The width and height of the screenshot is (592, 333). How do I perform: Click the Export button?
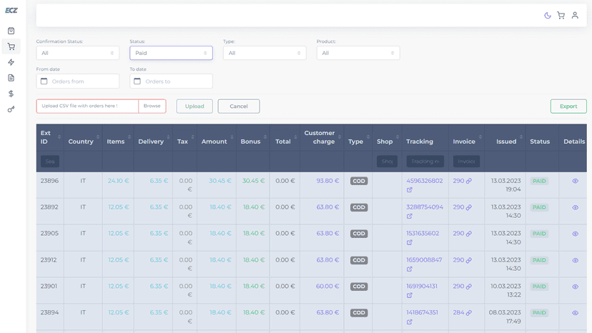(x=568, y=106)
